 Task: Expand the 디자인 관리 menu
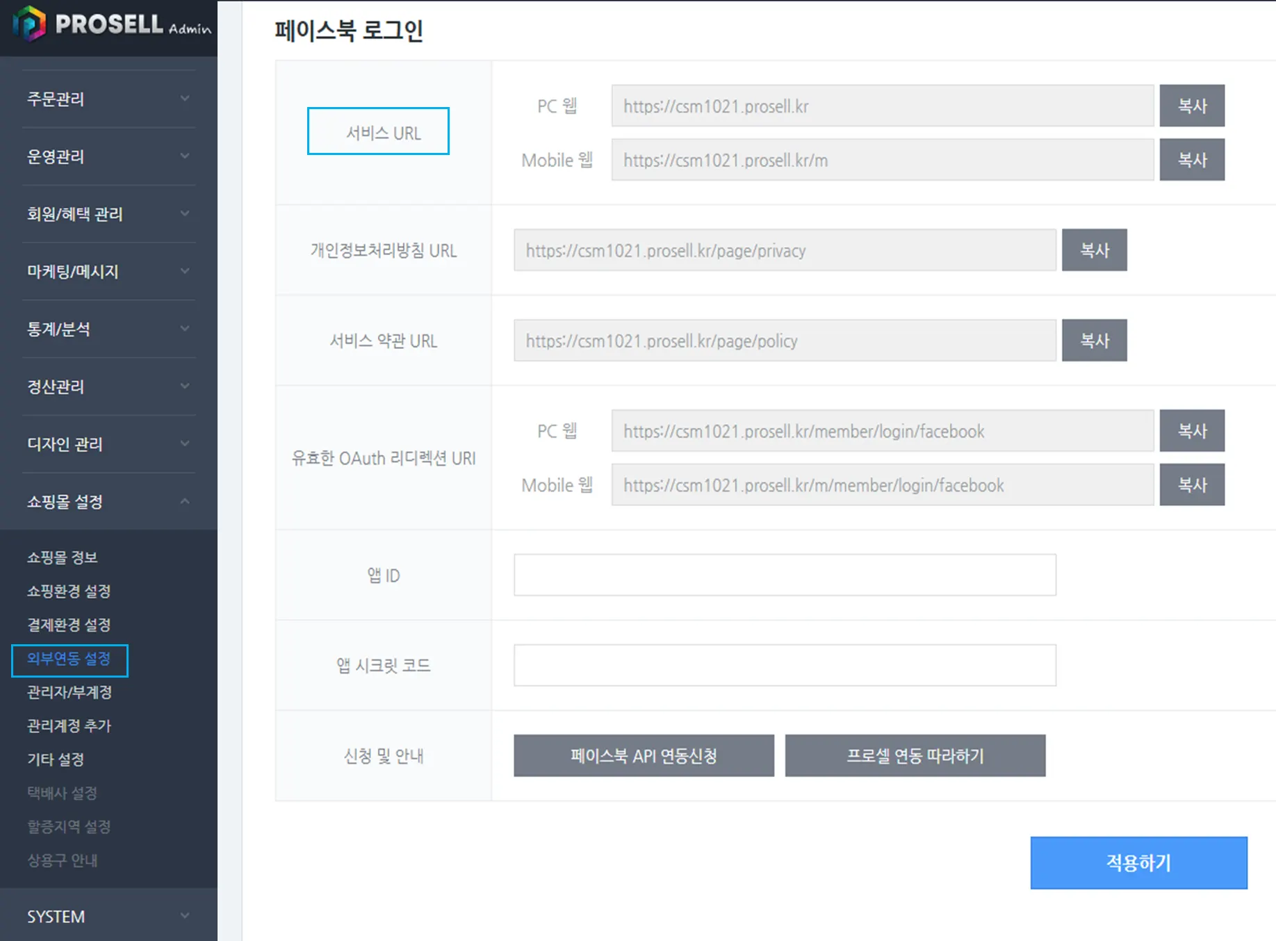(108, 444)
